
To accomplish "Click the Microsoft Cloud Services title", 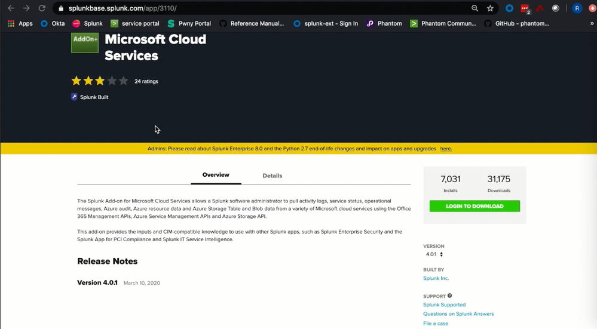I will (x=155, y=47).
